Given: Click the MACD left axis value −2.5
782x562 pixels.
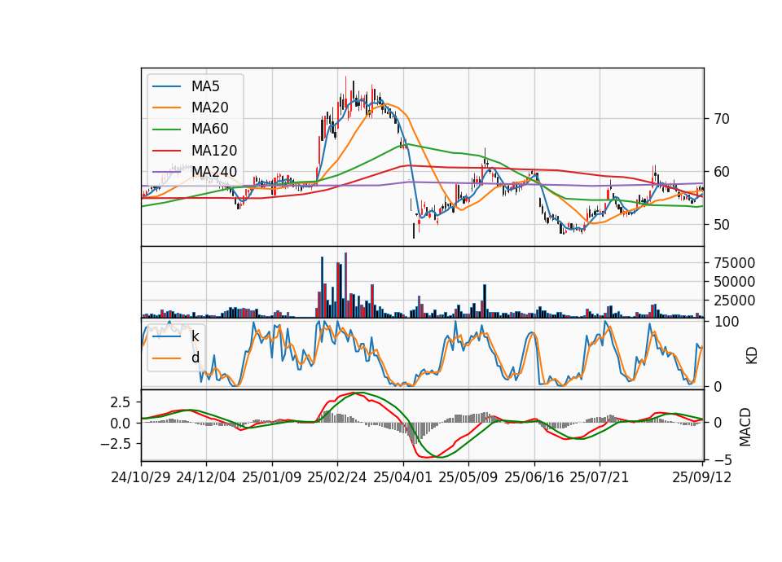Looking at the screenshot, I should pos(115,444).
